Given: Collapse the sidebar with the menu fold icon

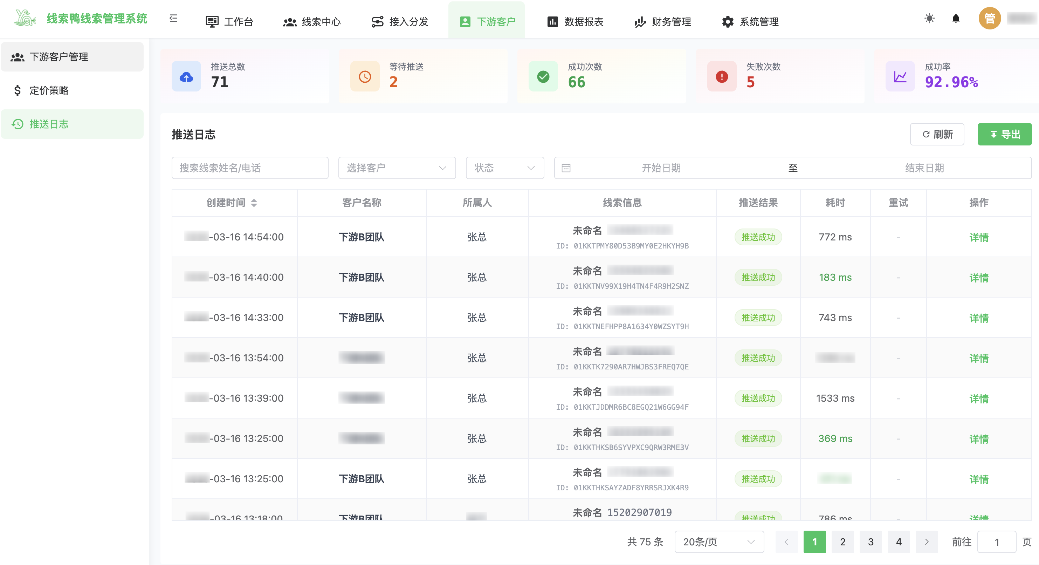Looking at the screenshot, I should tap(173, 19).
